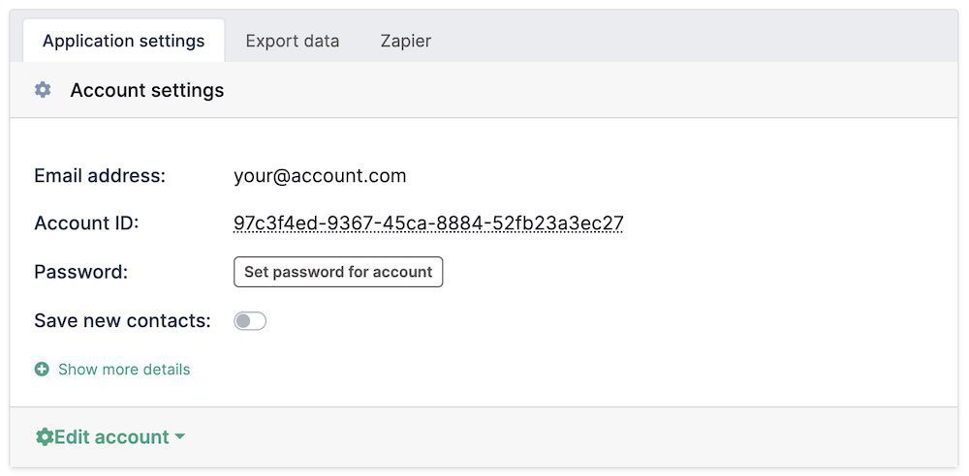Viewport: 969px width, 476px height.
Task: Click the caret arrow after Edit account
Action: 179,437
